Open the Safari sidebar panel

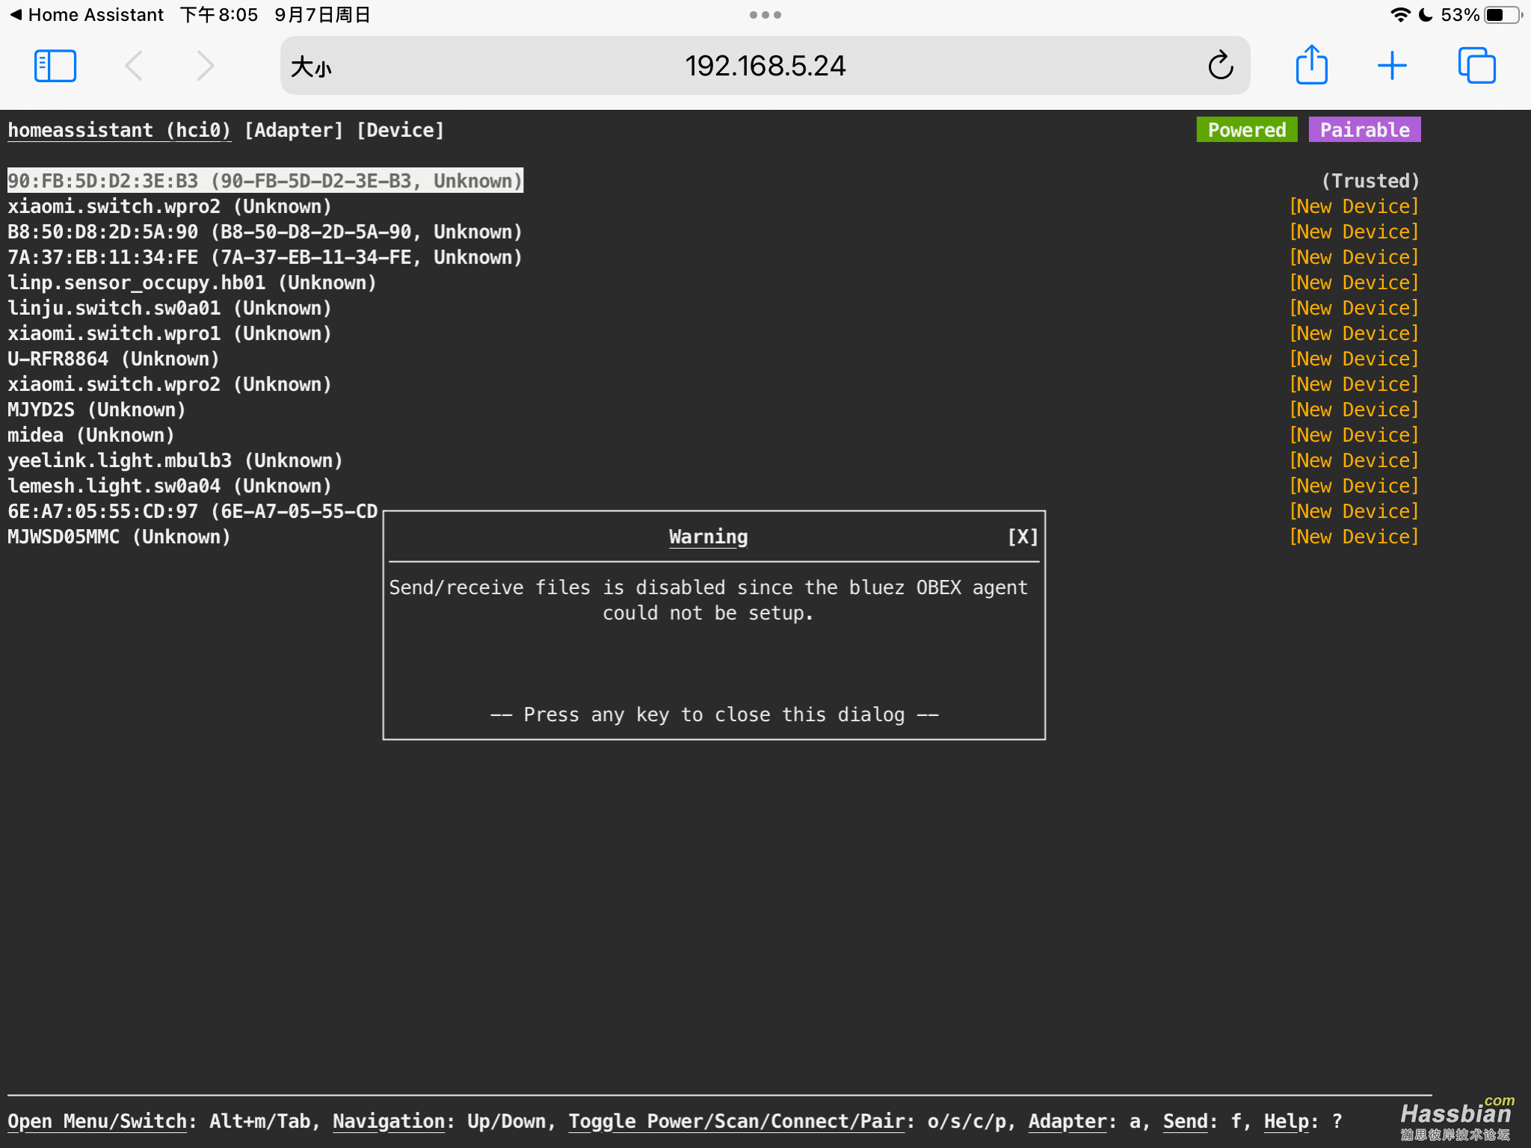[x=55, y=66]
